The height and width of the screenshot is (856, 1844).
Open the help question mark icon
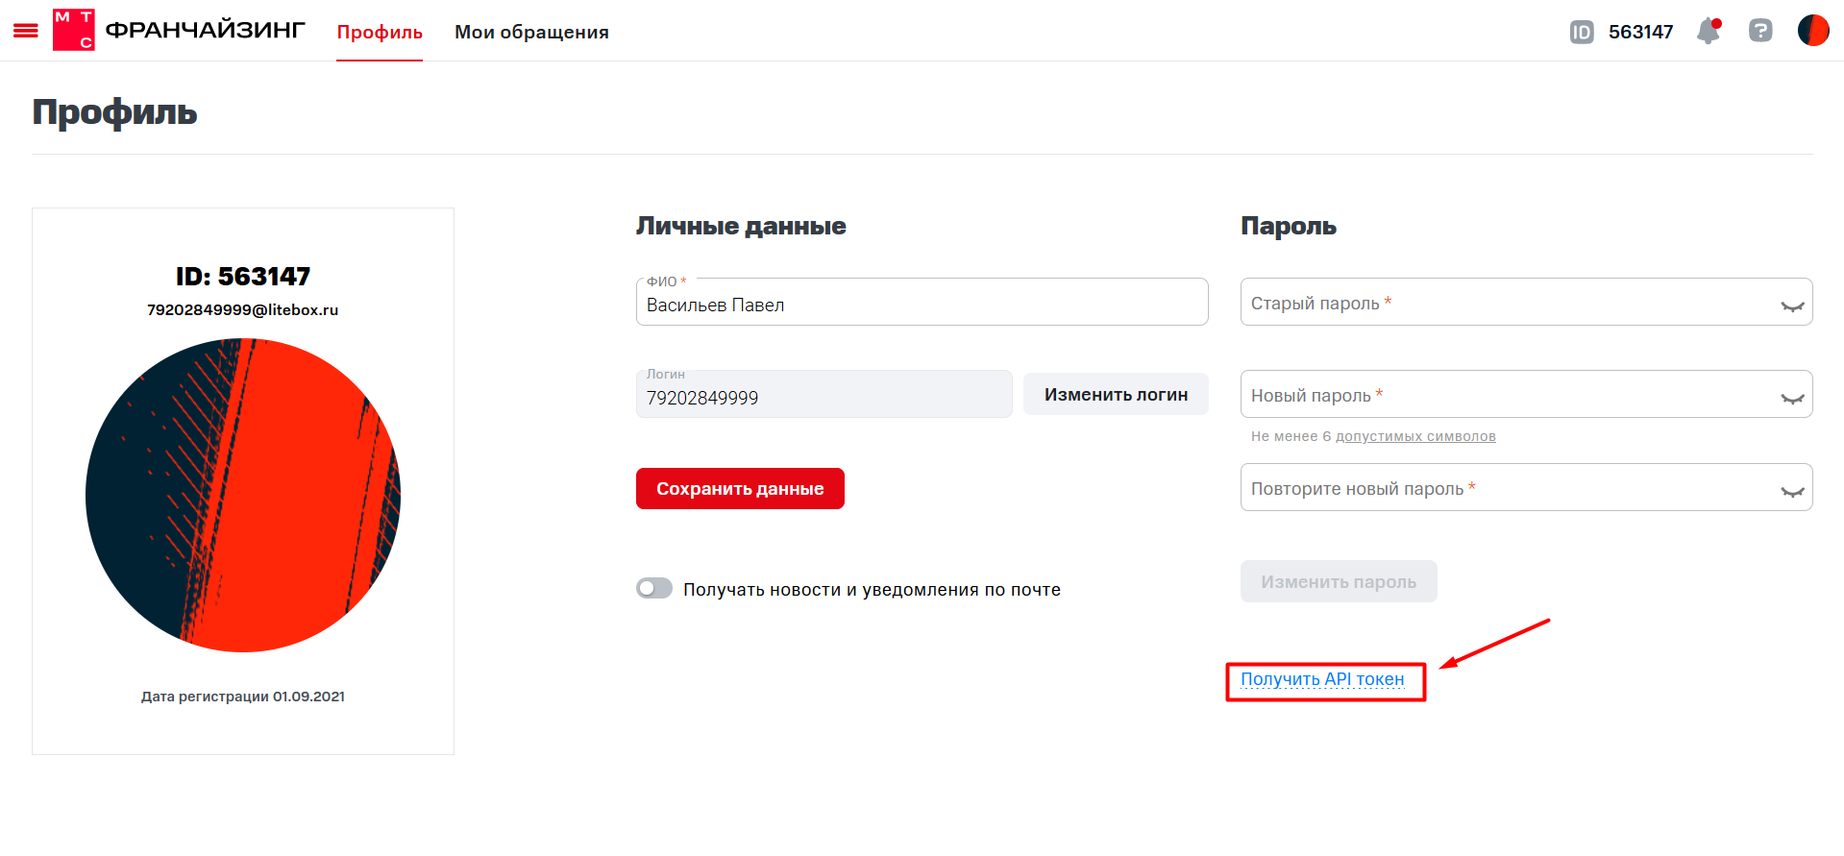point(1760,31)
